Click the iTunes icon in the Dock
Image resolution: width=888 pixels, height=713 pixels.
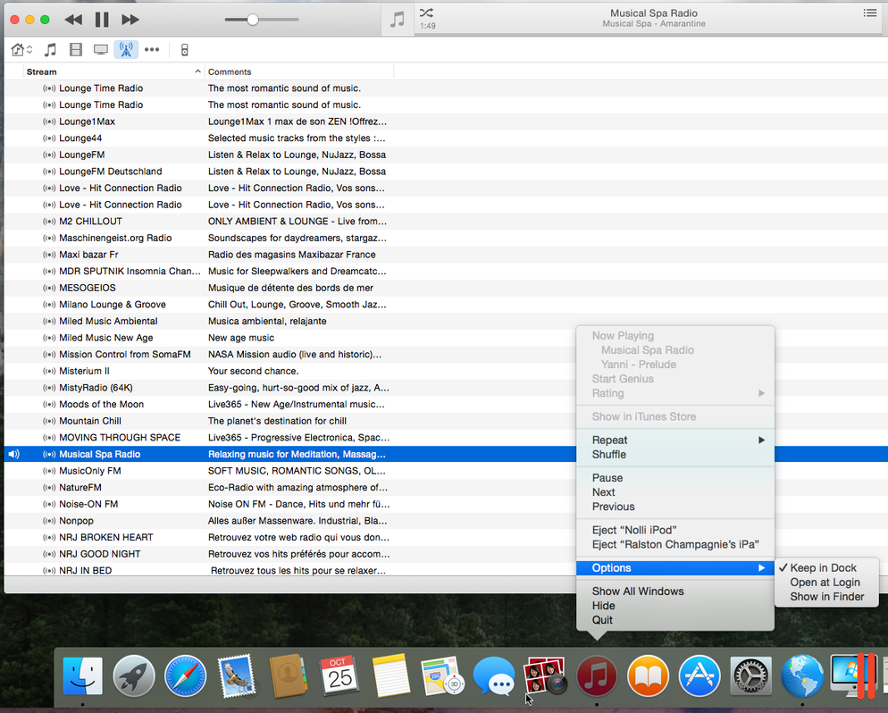597,675
